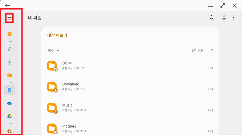Open Recent files clock icon
Viewport: 242px width, 135px height.
tap(10, 34)
